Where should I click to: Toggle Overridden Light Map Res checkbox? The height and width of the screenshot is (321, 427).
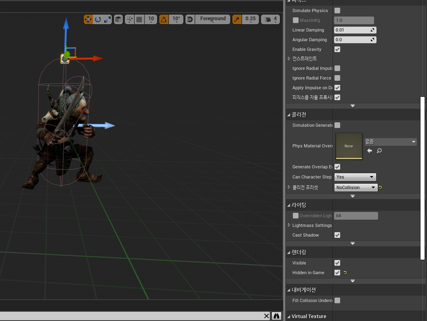click(295, 216)
